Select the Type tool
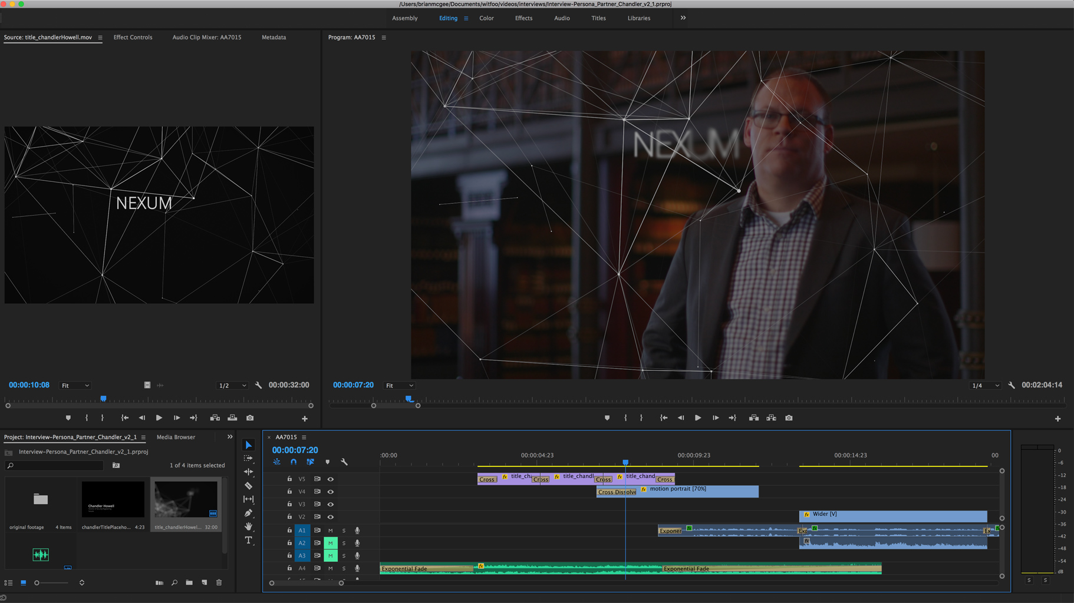 pyautogui.click(x=248, y=540)
